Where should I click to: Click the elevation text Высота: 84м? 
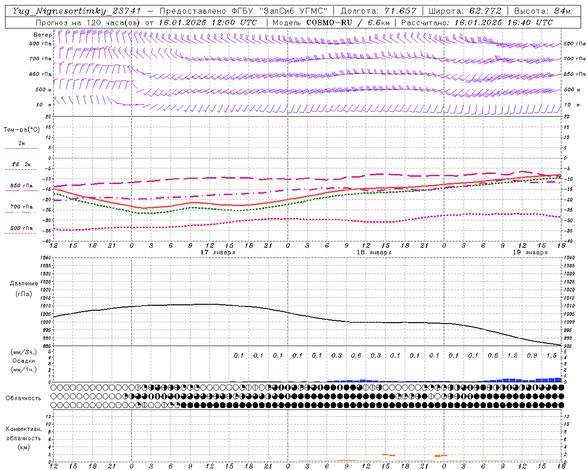point(542,11)
